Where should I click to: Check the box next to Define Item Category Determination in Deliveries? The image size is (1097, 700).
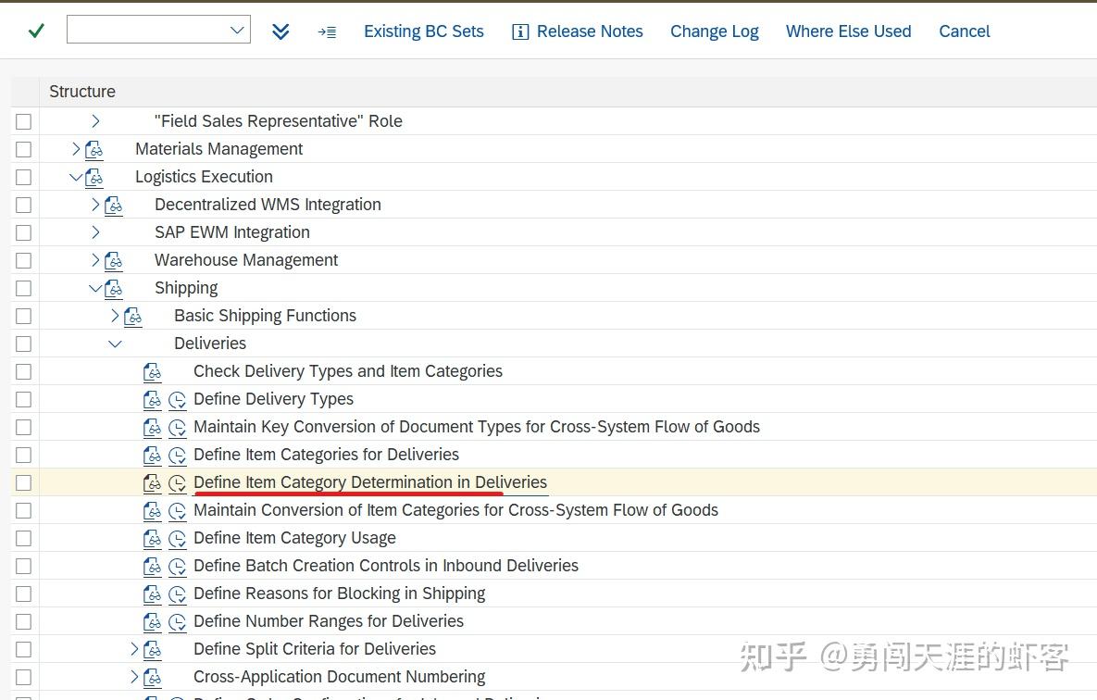[23, 482]
